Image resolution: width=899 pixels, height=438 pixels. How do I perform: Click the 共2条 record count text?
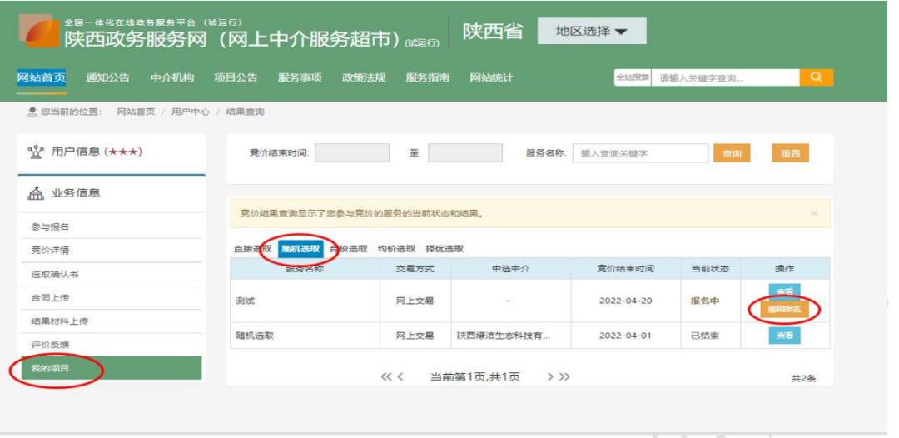[803, 378]
